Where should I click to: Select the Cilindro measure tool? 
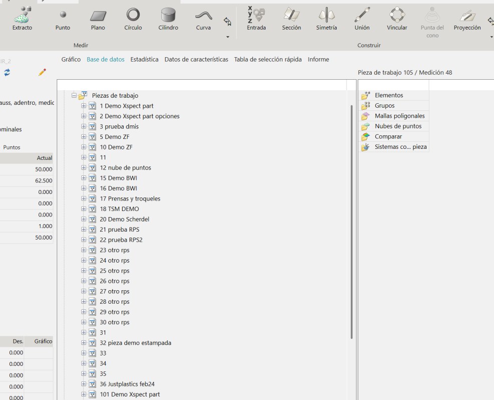[x=168, y=19]
